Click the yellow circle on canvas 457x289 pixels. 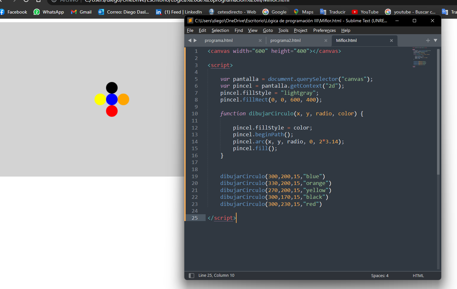100,99
